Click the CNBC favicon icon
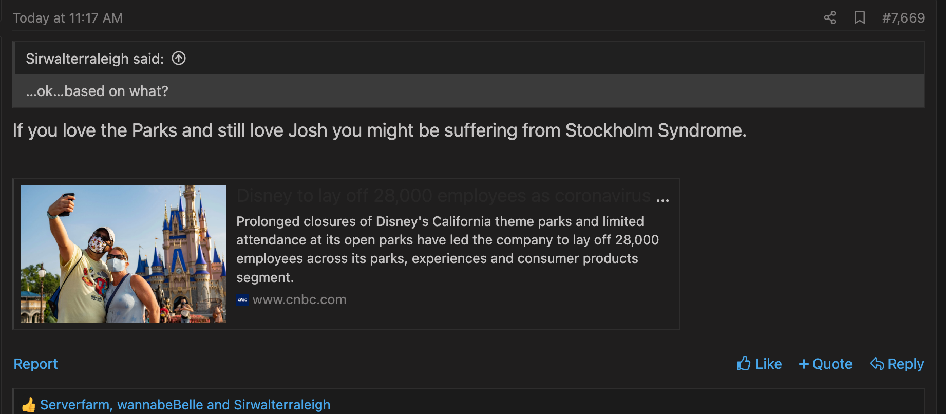 (x=242, y=300)
